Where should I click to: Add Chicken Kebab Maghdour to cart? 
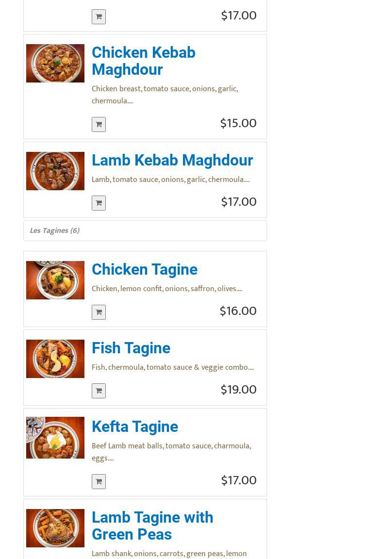tap(99, 124)
